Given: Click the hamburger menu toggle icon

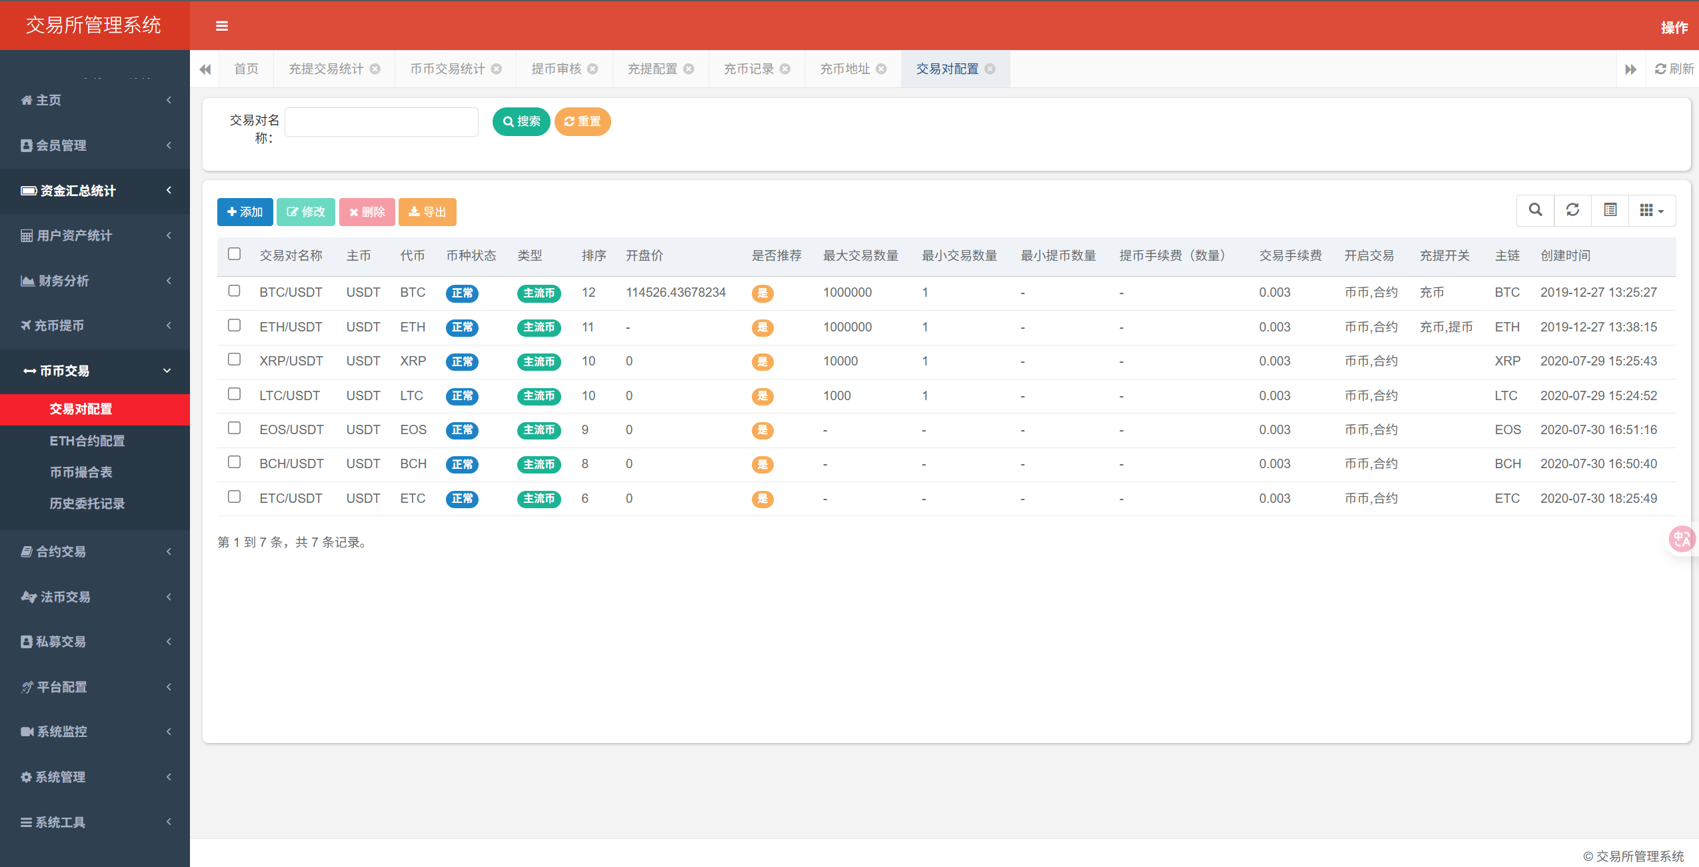Looking at the screenshot, I should coord(222,26).
